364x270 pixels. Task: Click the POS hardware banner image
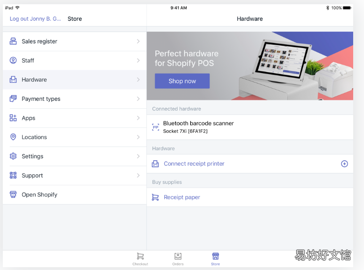point(250,66)
